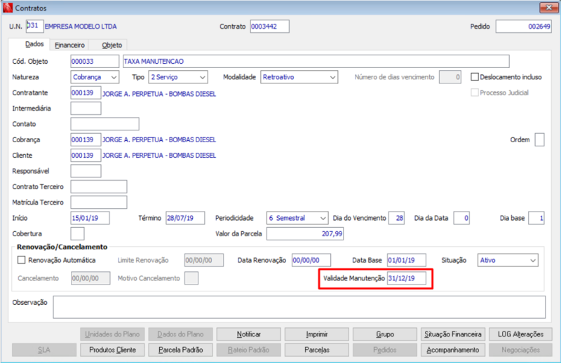Viewport: 561px width, 363px height.
Task: Open the Grupo button
Action: point(385,334)
